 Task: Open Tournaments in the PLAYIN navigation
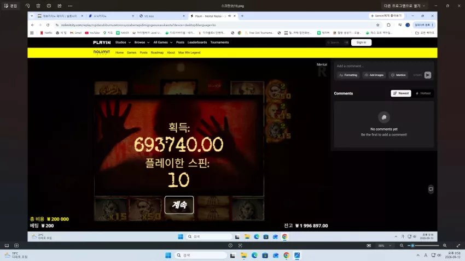click(219, 42)
